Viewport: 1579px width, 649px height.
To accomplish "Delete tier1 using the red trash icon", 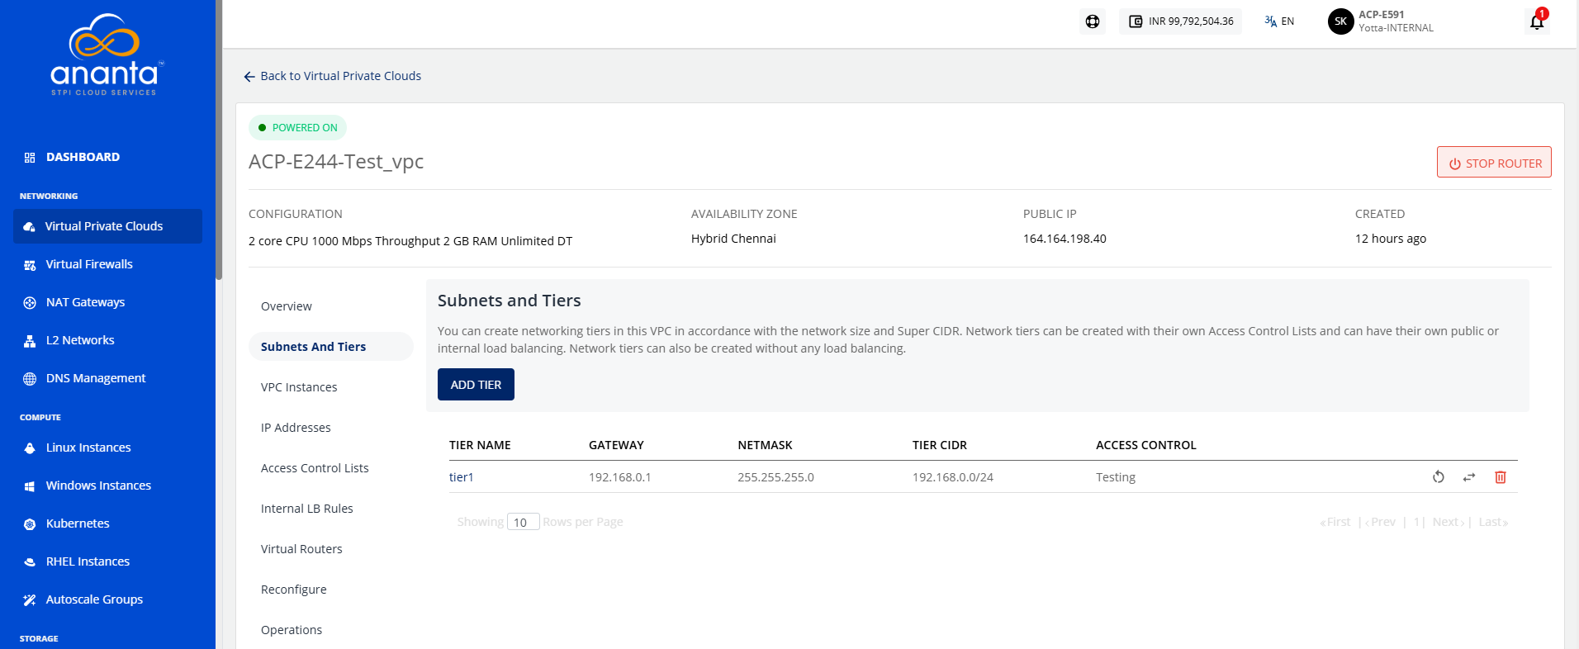I will click(1501, 477).
